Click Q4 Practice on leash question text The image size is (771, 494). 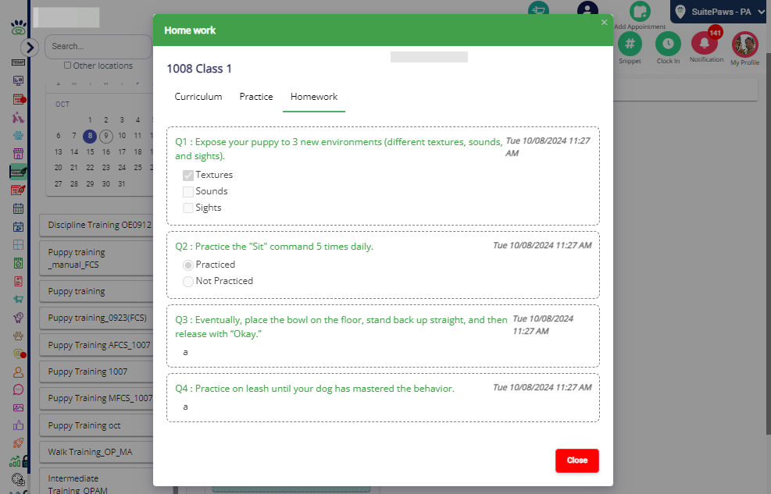315,389
